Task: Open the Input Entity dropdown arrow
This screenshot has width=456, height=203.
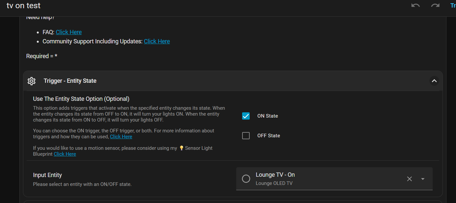Action: tap(423, 179)
